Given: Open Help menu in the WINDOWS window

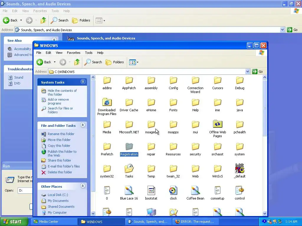Looking at the screenshot, I should click(x=100, y=53).
